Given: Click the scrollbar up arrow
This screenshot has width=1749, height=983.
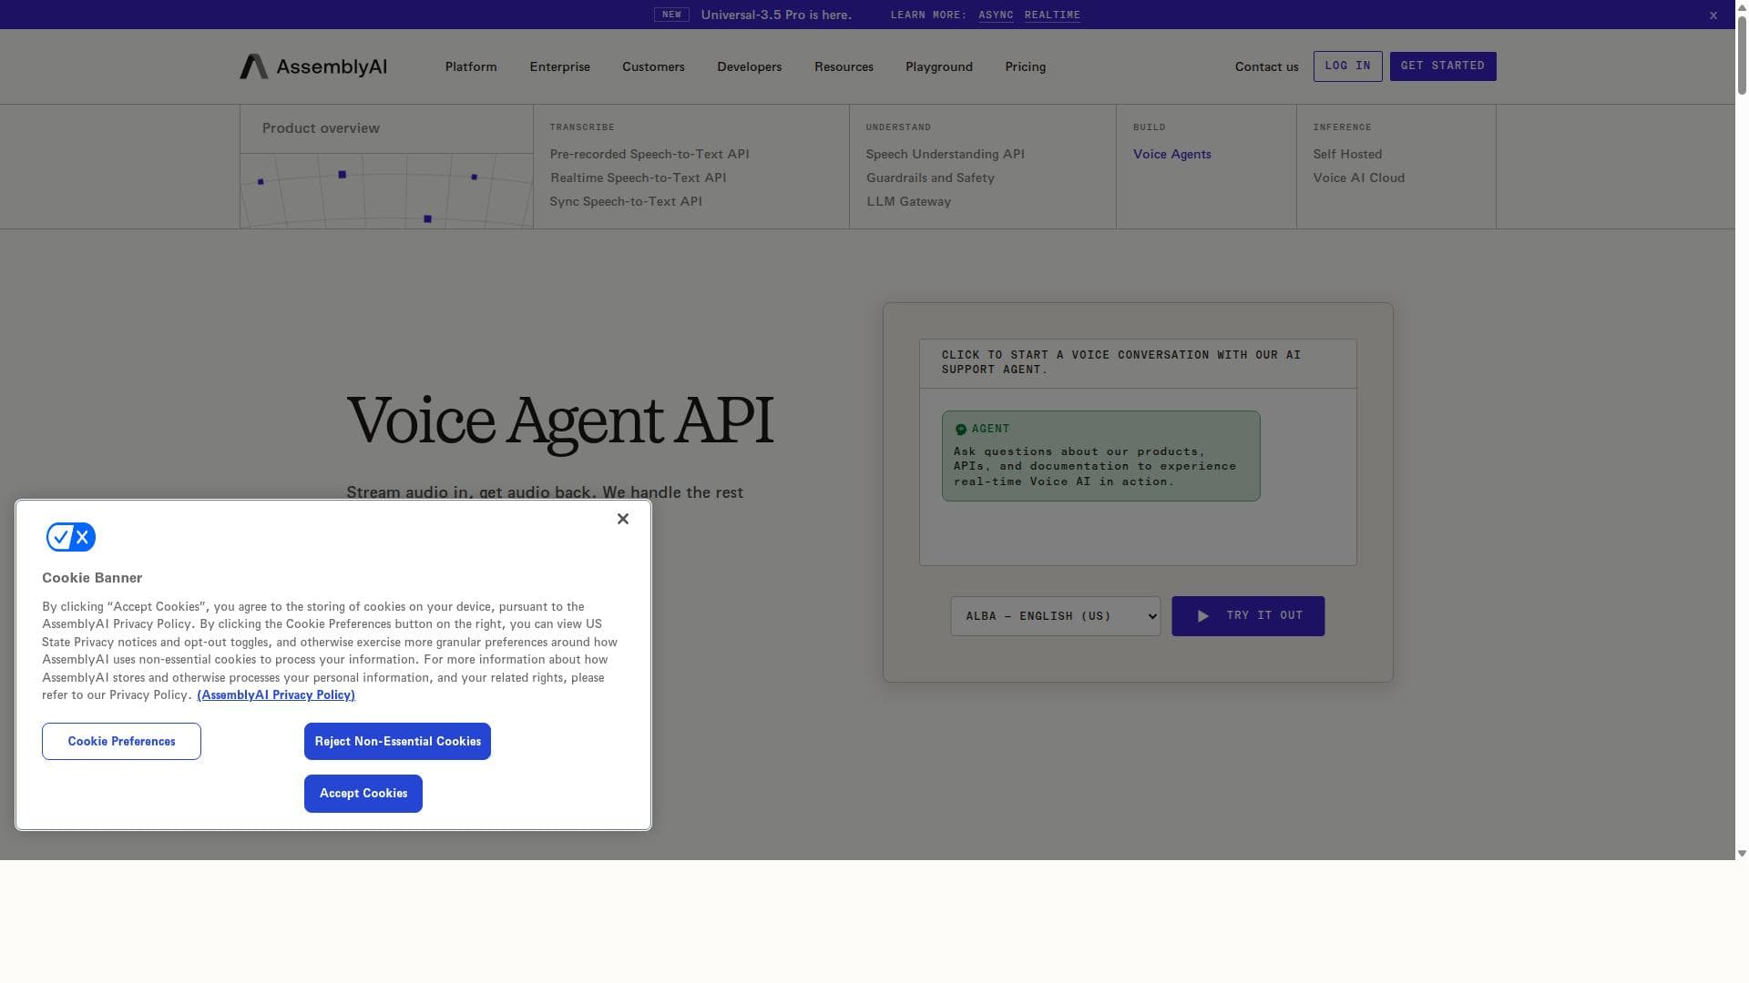Looking at the screenshot, I should 1742,6.
